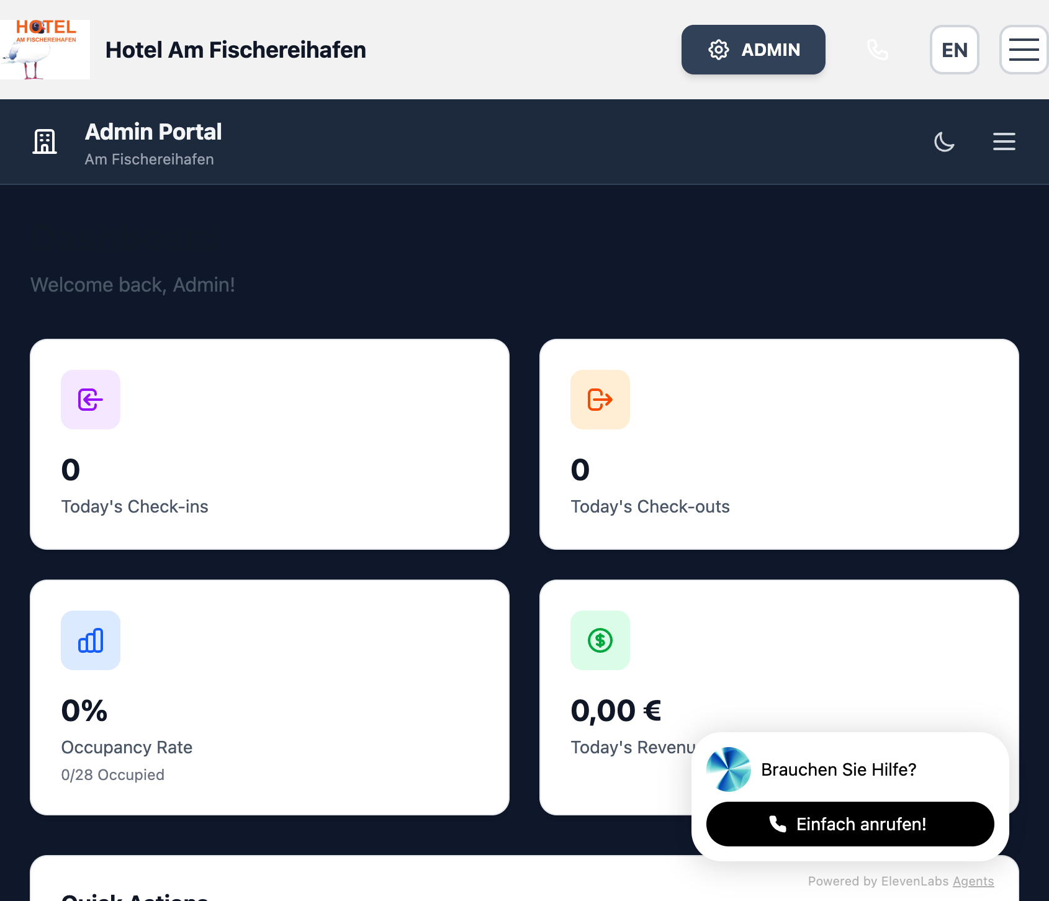Image resolution: width=1049 pixels, height=901 pixels.
Task: Toggle dark mode with the moon icon
Action: [944, 142]
